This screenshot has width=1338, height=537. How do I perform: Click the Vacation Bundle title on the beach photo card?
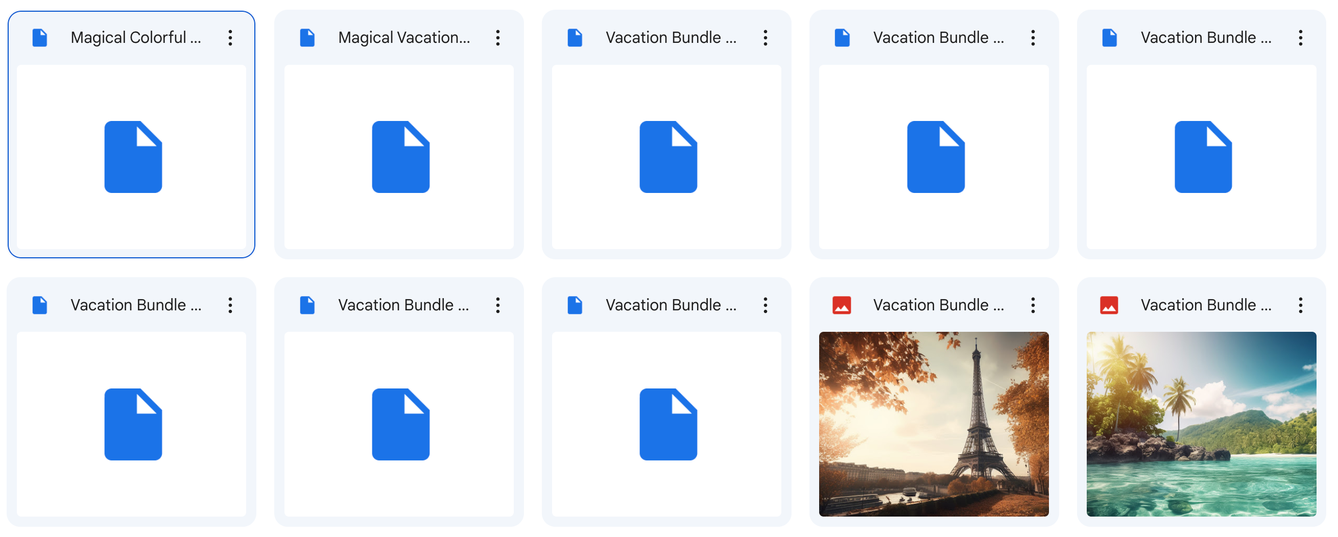(1205, 305)
